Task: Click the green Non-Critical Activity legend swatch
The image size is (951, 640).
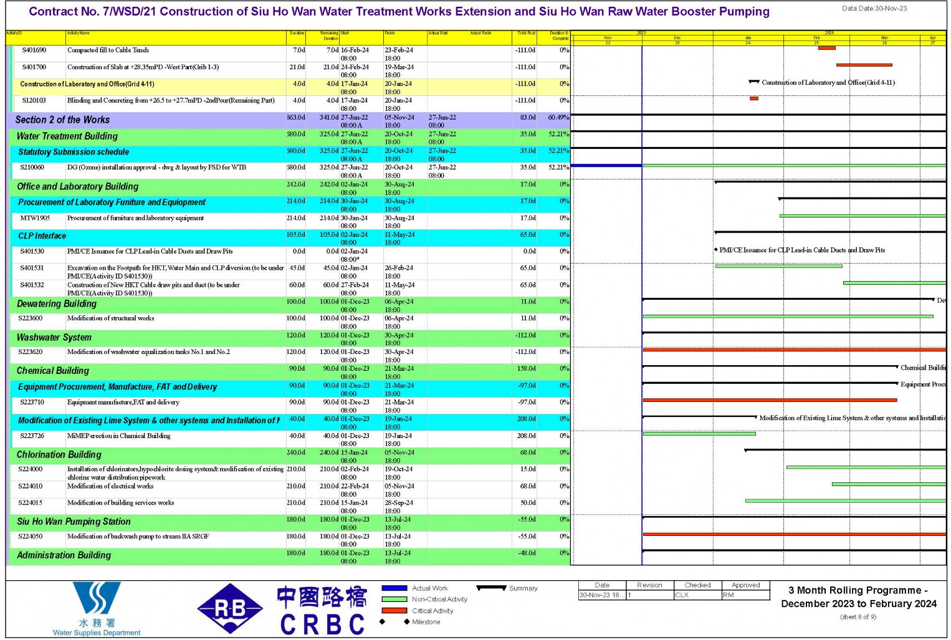Action: point(394,599)
